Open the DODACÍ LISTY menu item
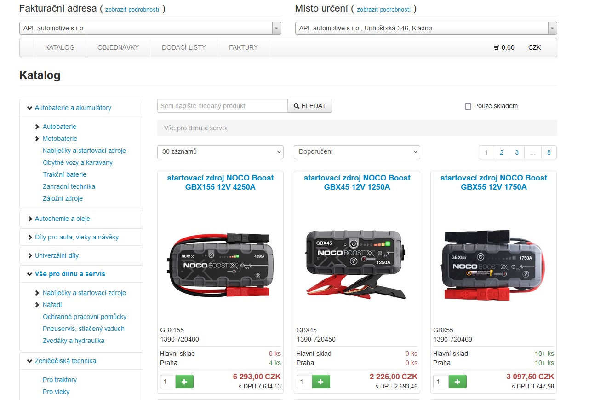Image resolution: width=606 pixels, height=400 pixels. tap(184, 47)
